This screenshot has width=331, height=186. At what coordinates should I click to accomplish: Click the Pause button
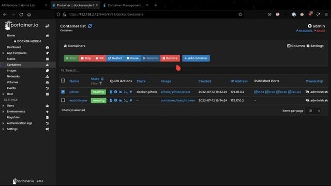click(132, 58)
